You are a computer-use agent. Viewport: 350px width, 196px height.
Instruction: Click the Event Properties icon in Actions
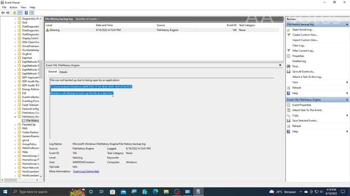point(288,105)
